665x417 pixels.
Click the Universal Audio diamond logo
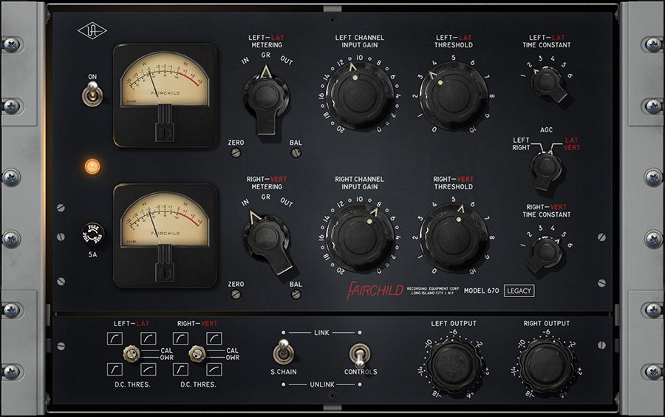click(x=92, y=30)
